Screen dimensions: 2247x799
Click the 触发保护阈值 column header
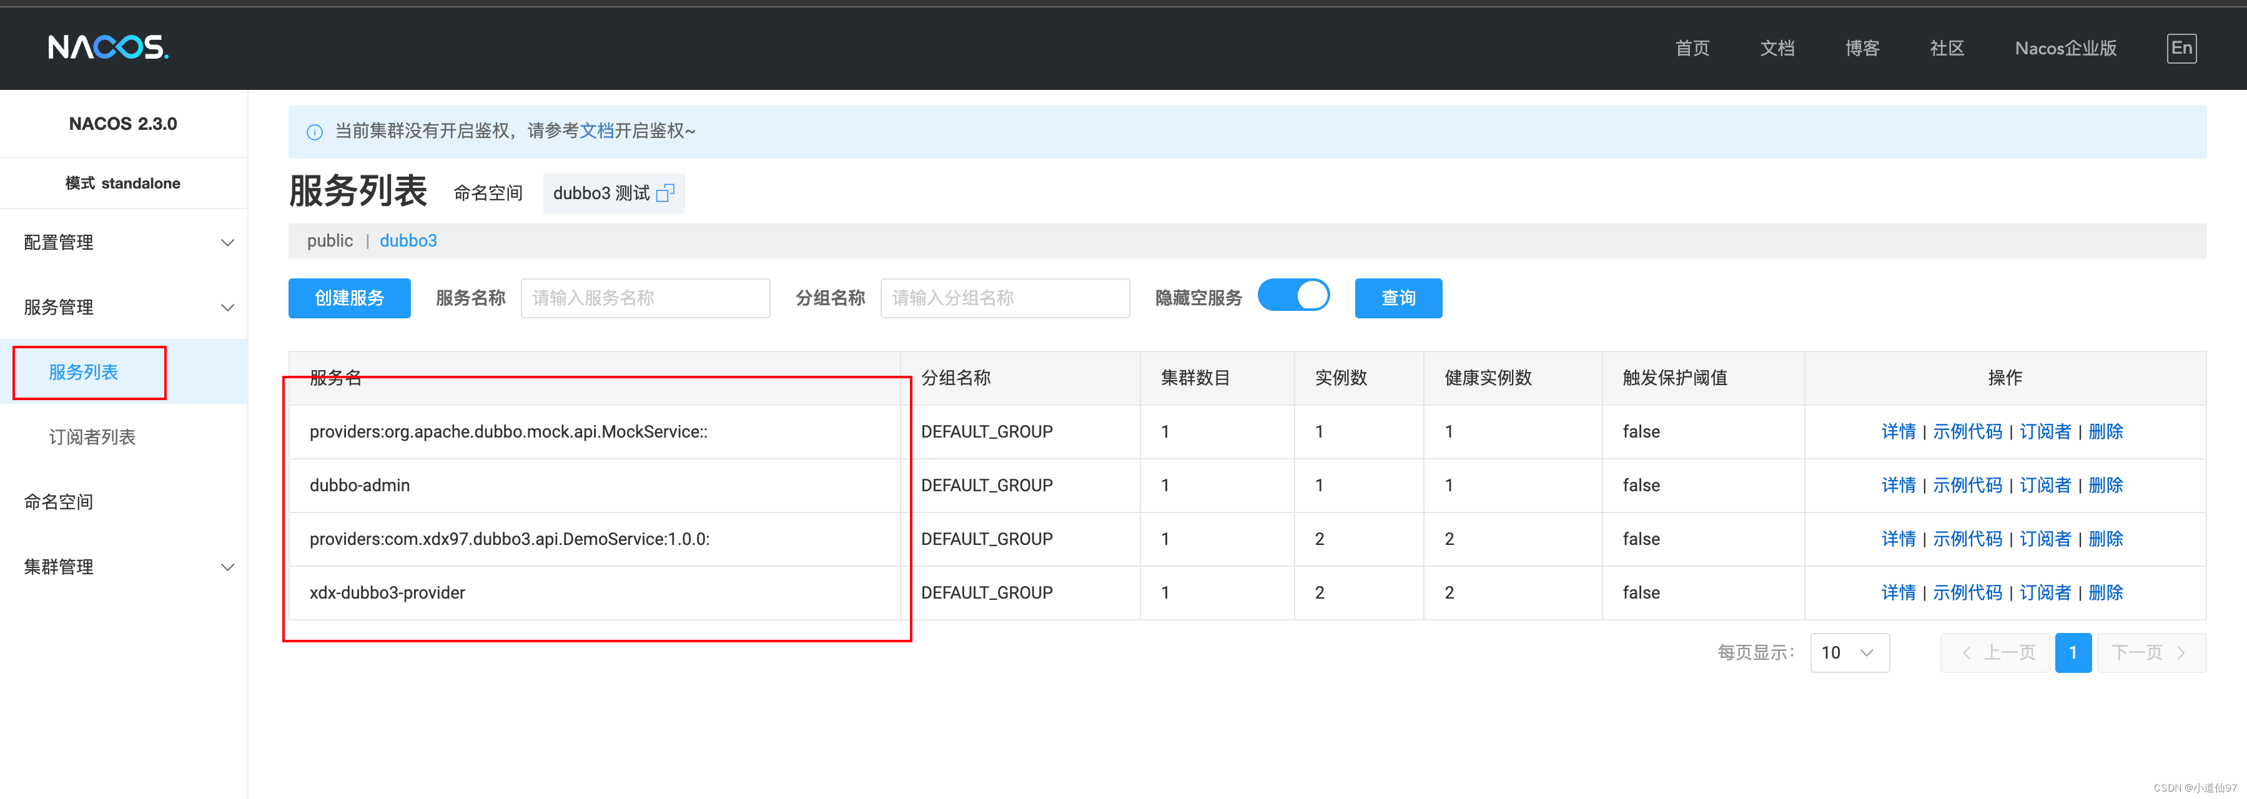click(x=1675, y=378)
